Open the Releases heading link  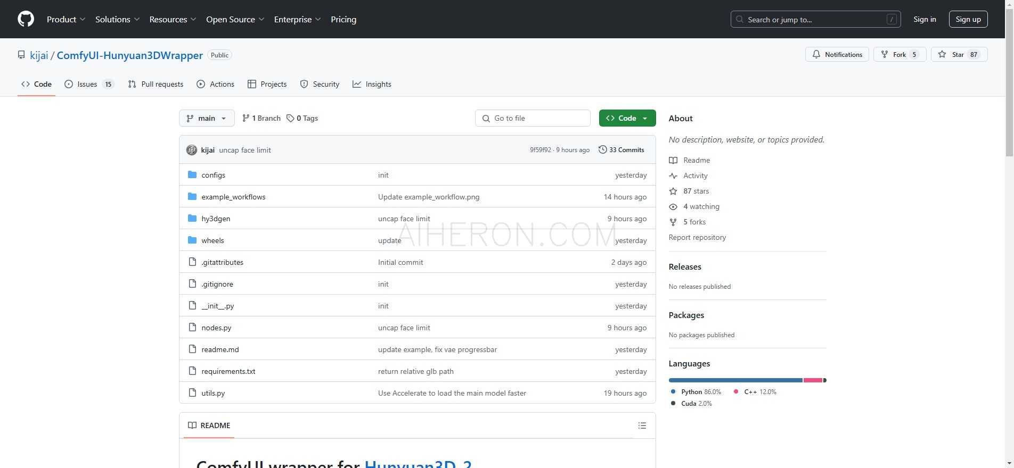coord(685,267)
